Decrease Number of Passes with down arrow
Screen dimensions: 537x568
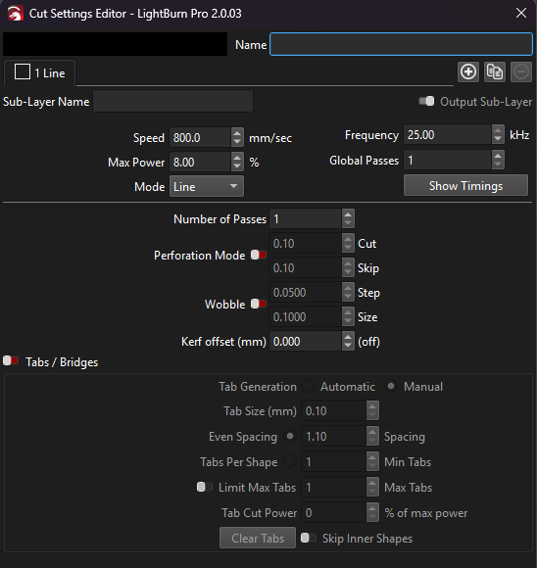click(348, 223)
